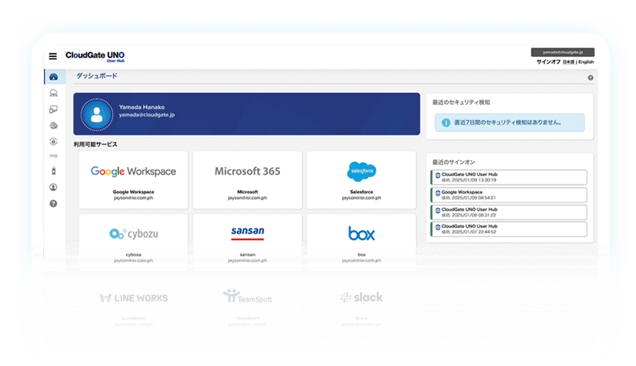Launch the Salesforce service tile

361,180
